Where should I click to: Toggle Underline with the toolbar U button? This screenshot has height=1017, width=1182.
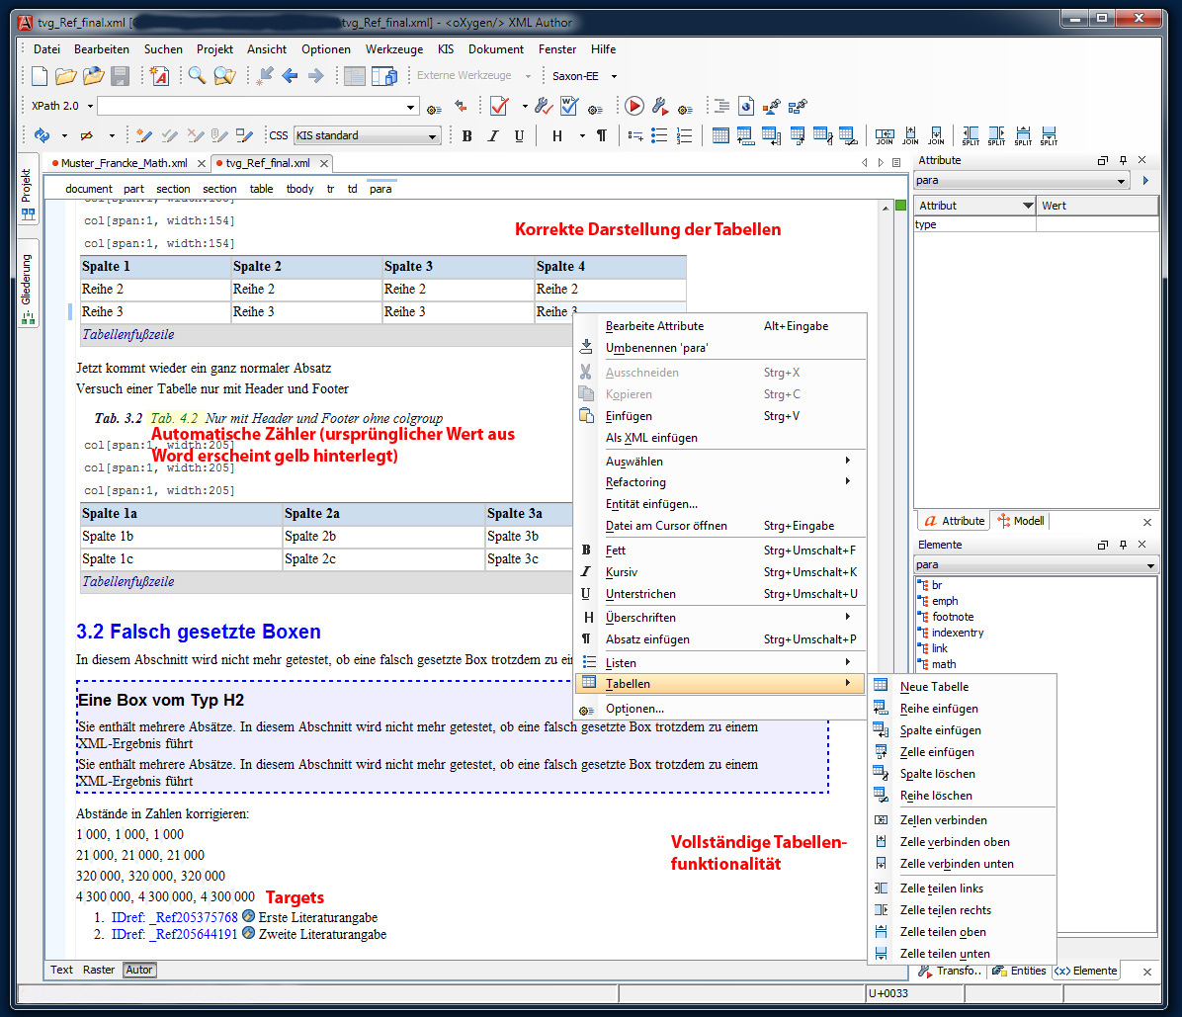(517, 135)
